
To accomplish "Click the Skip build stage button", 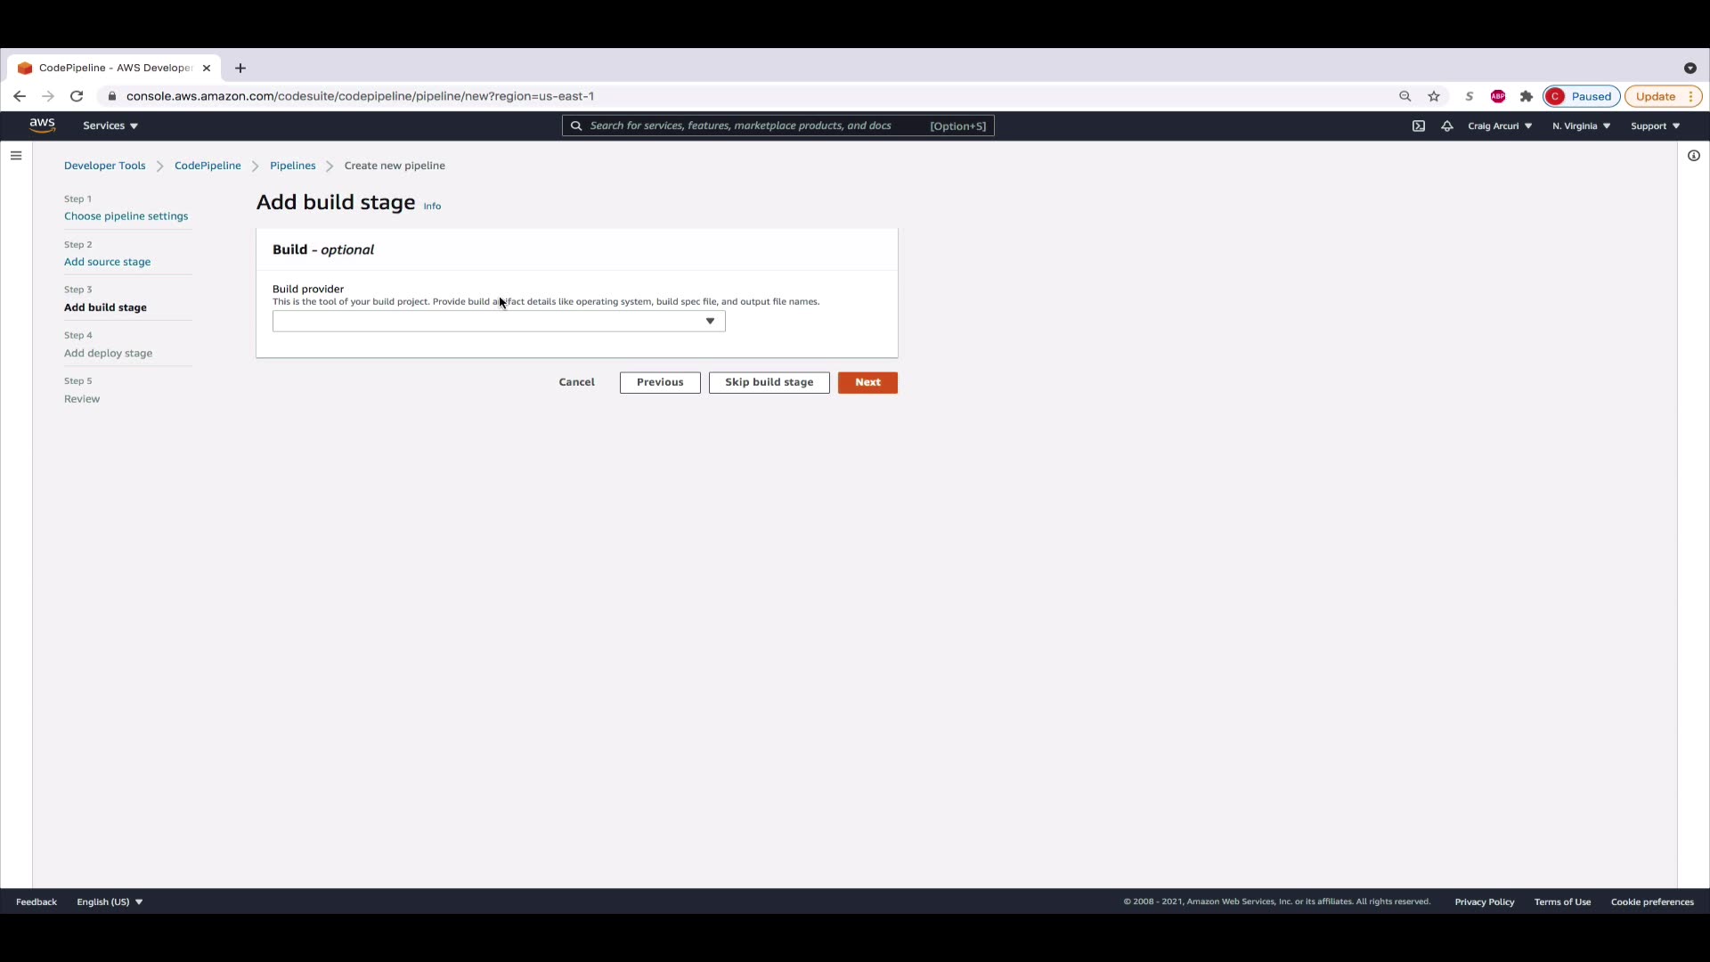I will tap(769, 382).
